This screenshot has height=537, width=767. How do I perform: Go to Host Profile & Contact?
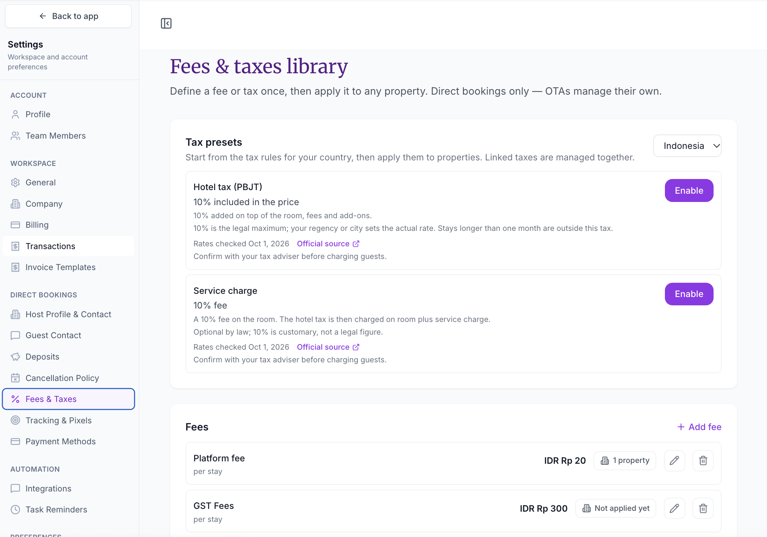[68, 314]
